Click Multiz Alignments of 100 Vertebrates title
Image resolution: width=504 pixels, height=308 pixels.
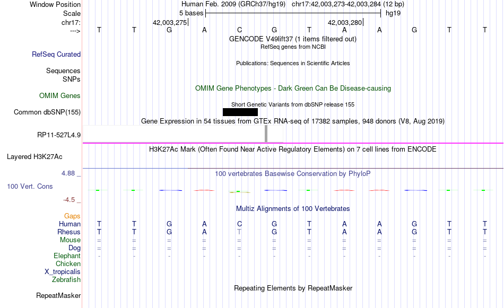[293, 209]
